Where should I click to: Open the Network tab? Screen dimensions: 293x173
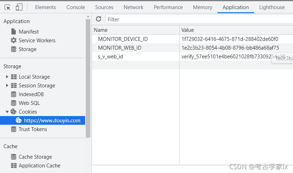pyautogui.click(x=133, y=7)
